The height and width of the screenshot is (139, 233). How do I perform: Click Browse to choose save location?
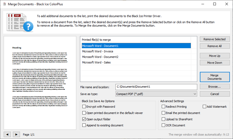[214, 87]
